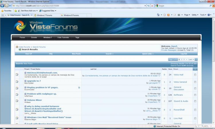This screenshot has height=129, width=215.
Task: Click into the Google search field
Action: (184, 6)
